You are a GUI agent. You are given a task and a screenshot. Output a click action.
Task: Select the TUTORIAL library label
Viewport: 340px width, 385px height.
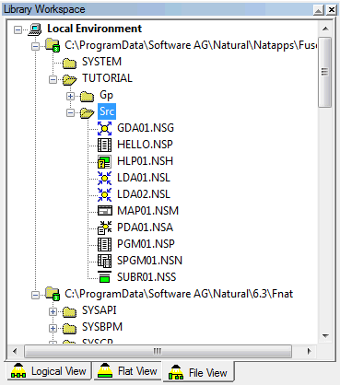tap(107, 78)
